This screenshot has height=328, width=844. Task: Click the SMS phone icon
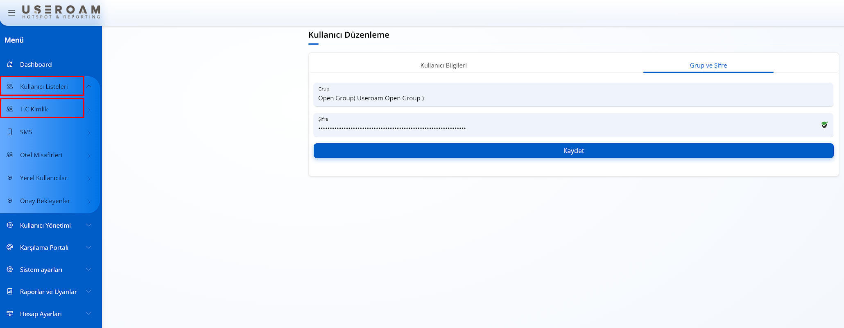(x=10, y=132)
